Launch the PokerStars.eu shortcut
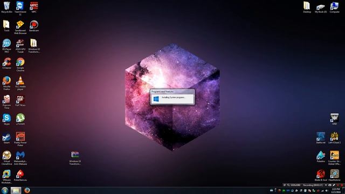This screenshot has height=194, width=345. (x=20, y=175)
